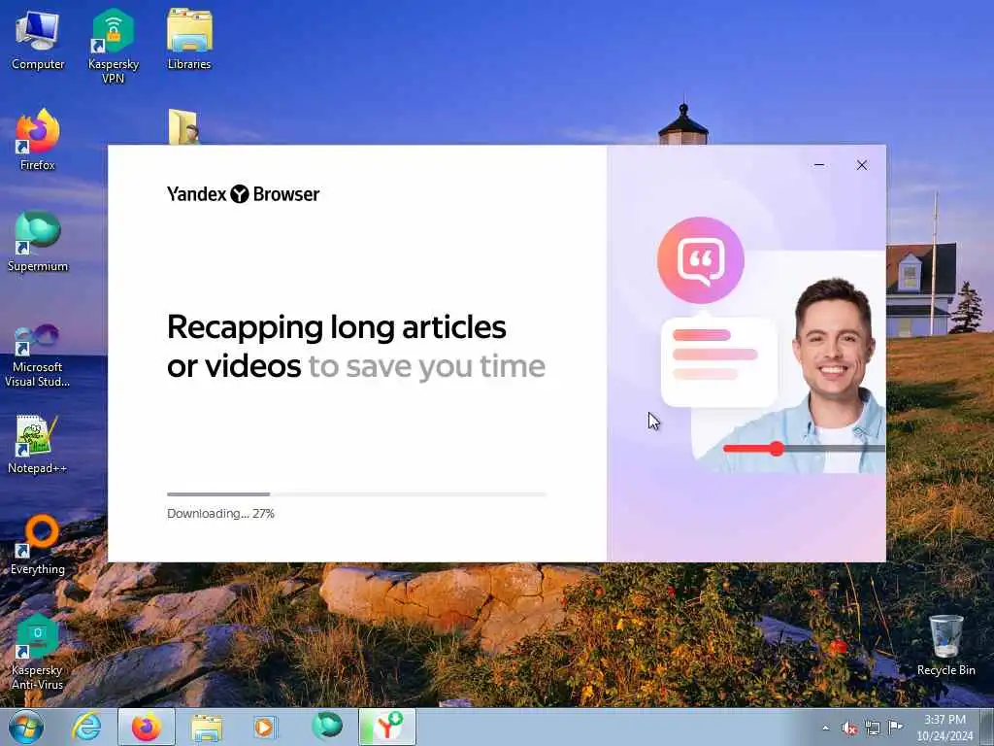Select the Everything search desktop shortcut

pyautogui.click(x=38, y=544)
